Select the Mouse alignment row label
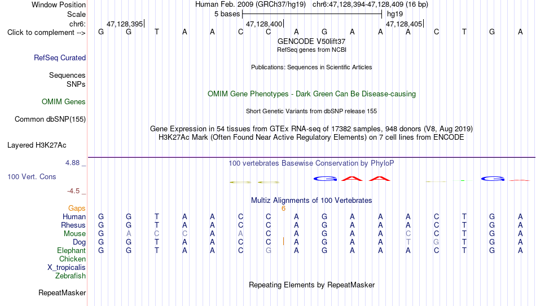This screenshot has width=536, height=306. (x=74, y=234)
